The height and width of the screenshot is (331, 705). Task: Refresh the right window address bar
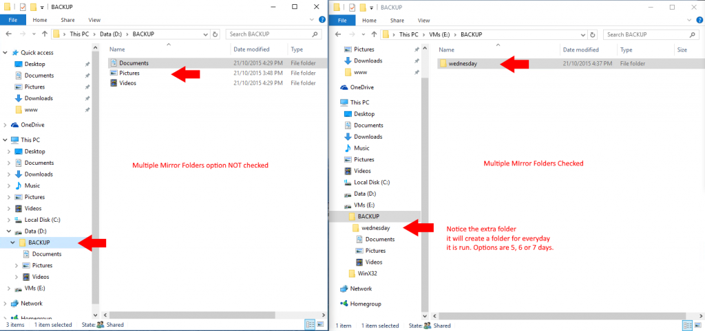point(593,34)
